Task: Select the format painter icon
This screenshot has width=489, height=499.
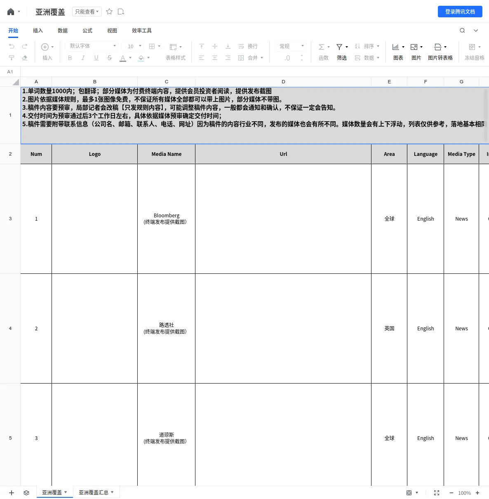Action: click(12, 58)
